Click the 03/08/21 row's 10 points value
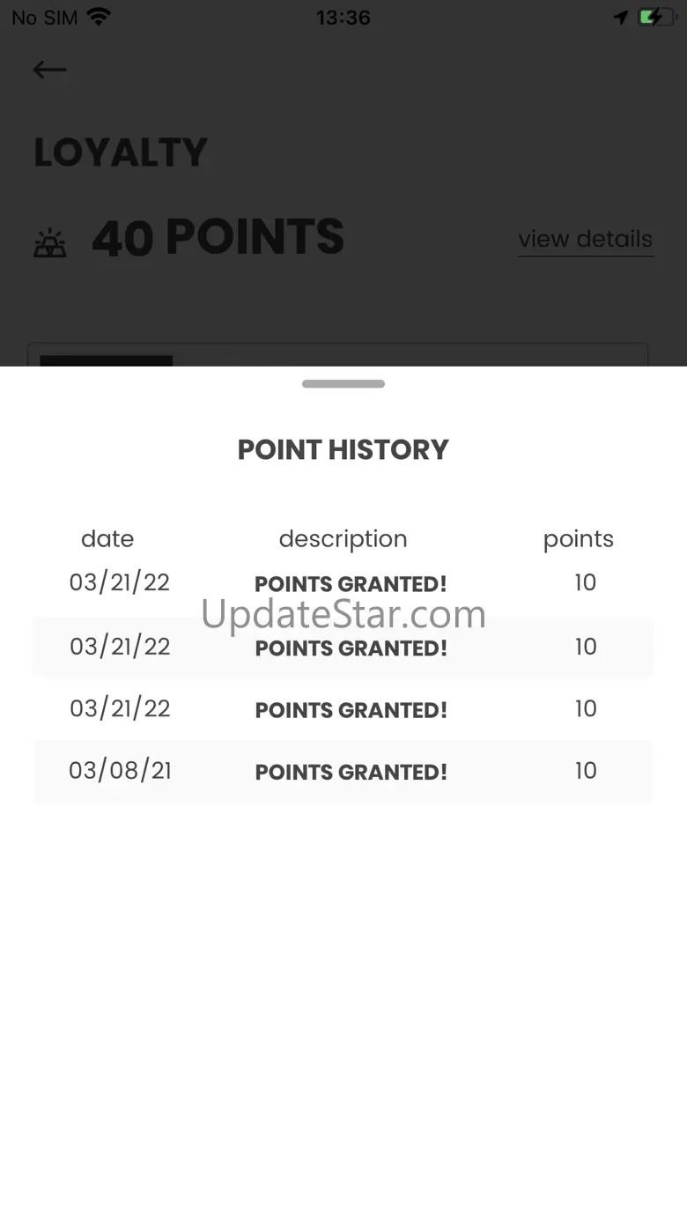 point(586,771)
